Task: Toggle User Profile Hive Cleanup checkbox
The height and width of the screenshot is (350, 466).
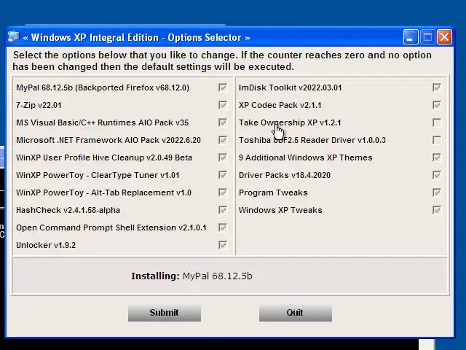Action: click(x=223, y=157)
